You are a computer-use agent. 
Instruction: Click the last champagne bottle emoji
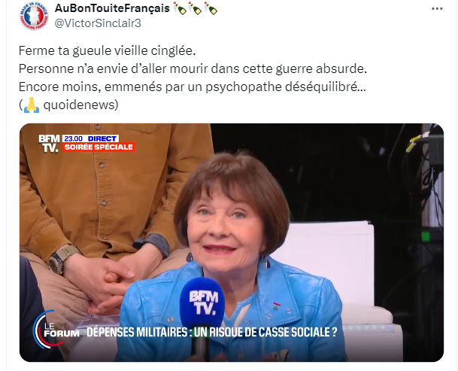211,8
